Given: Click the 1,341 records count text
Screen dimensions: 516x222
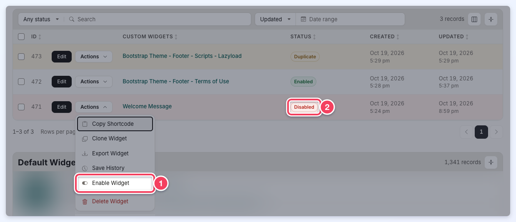Looking at the screenshot, I should point(463,162).
